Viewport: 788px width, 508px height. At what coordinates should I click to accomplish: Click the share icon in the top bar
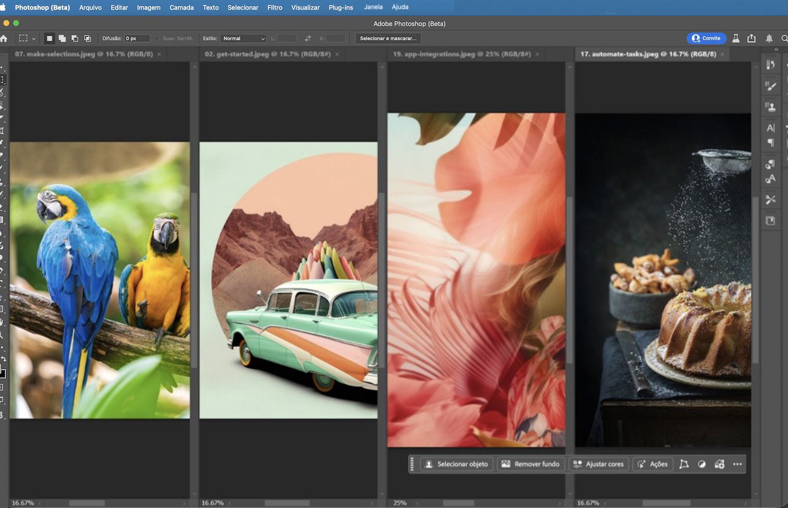(752, 38)
